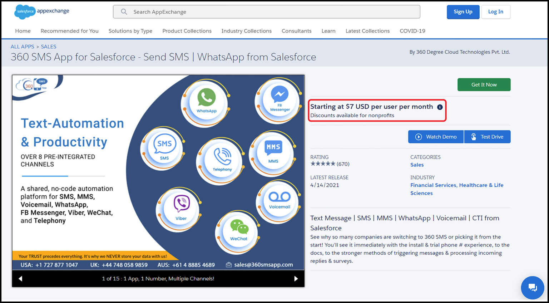Open Recommended for You menu
This screenshot has height=303, width=549.
(x=70, y=31)
